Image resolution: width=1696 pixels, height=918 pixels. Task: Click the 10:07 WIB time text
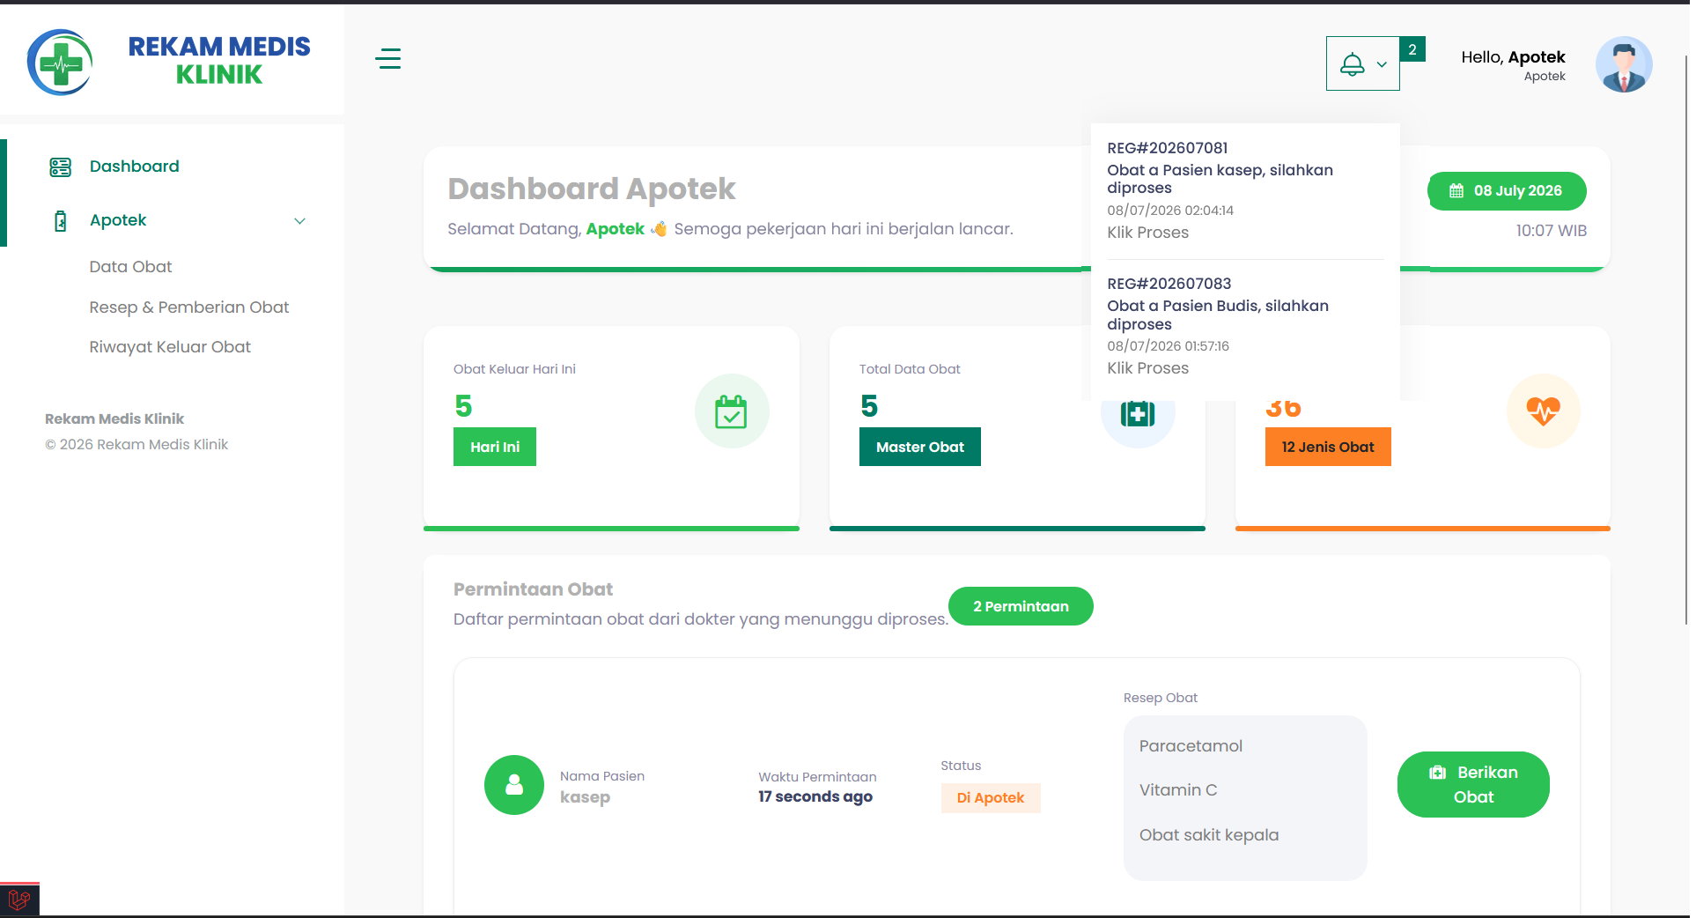pyautogui.click(x=1551, y=231)
